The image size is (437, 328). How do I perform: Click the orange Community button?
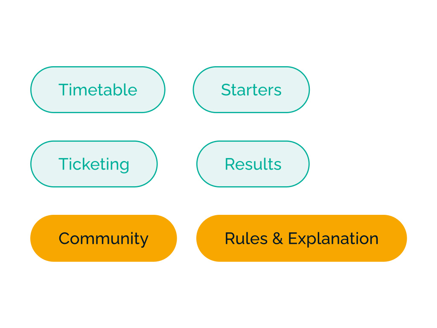click(103, 238)
